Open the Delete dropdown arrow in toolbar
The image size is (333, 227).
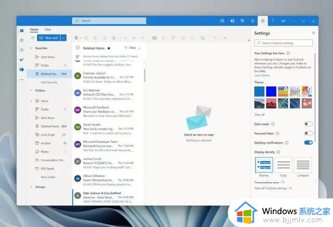[80, 38]
